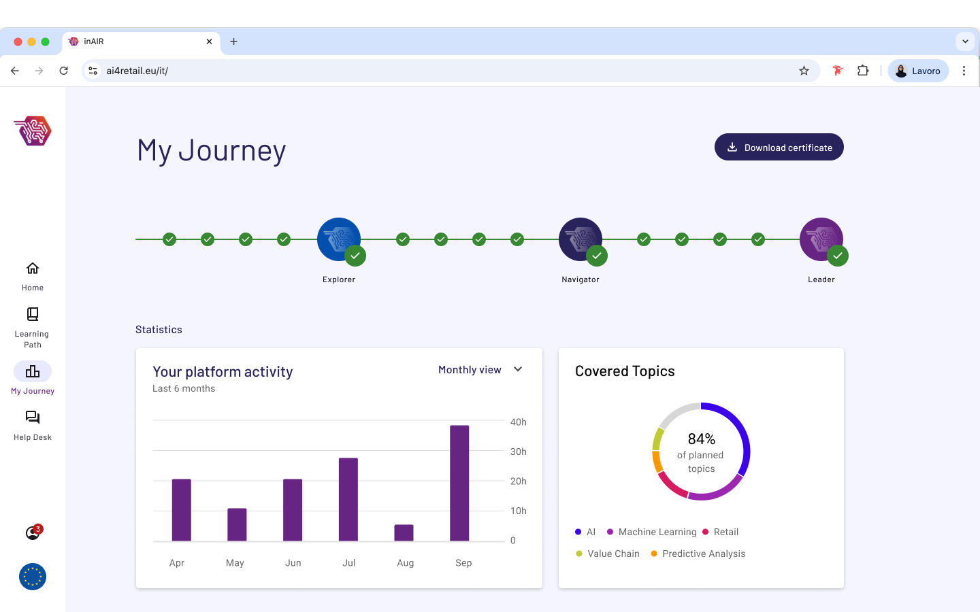Click the chevron next to Monthly view
The height and width of the screenshot is (612, 980).
(x=518, y=369)
